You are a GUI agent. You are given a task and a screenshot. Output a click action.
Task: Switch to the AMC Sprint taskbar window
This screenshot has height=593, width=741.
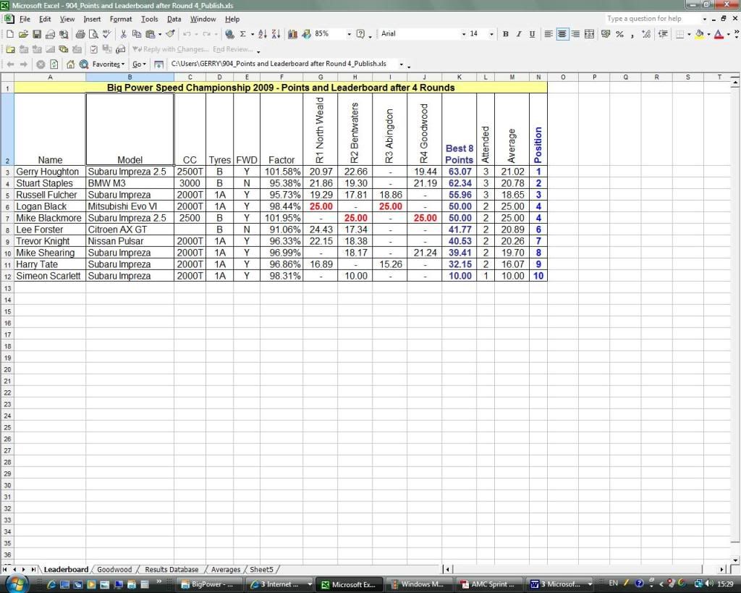[488, 584]
